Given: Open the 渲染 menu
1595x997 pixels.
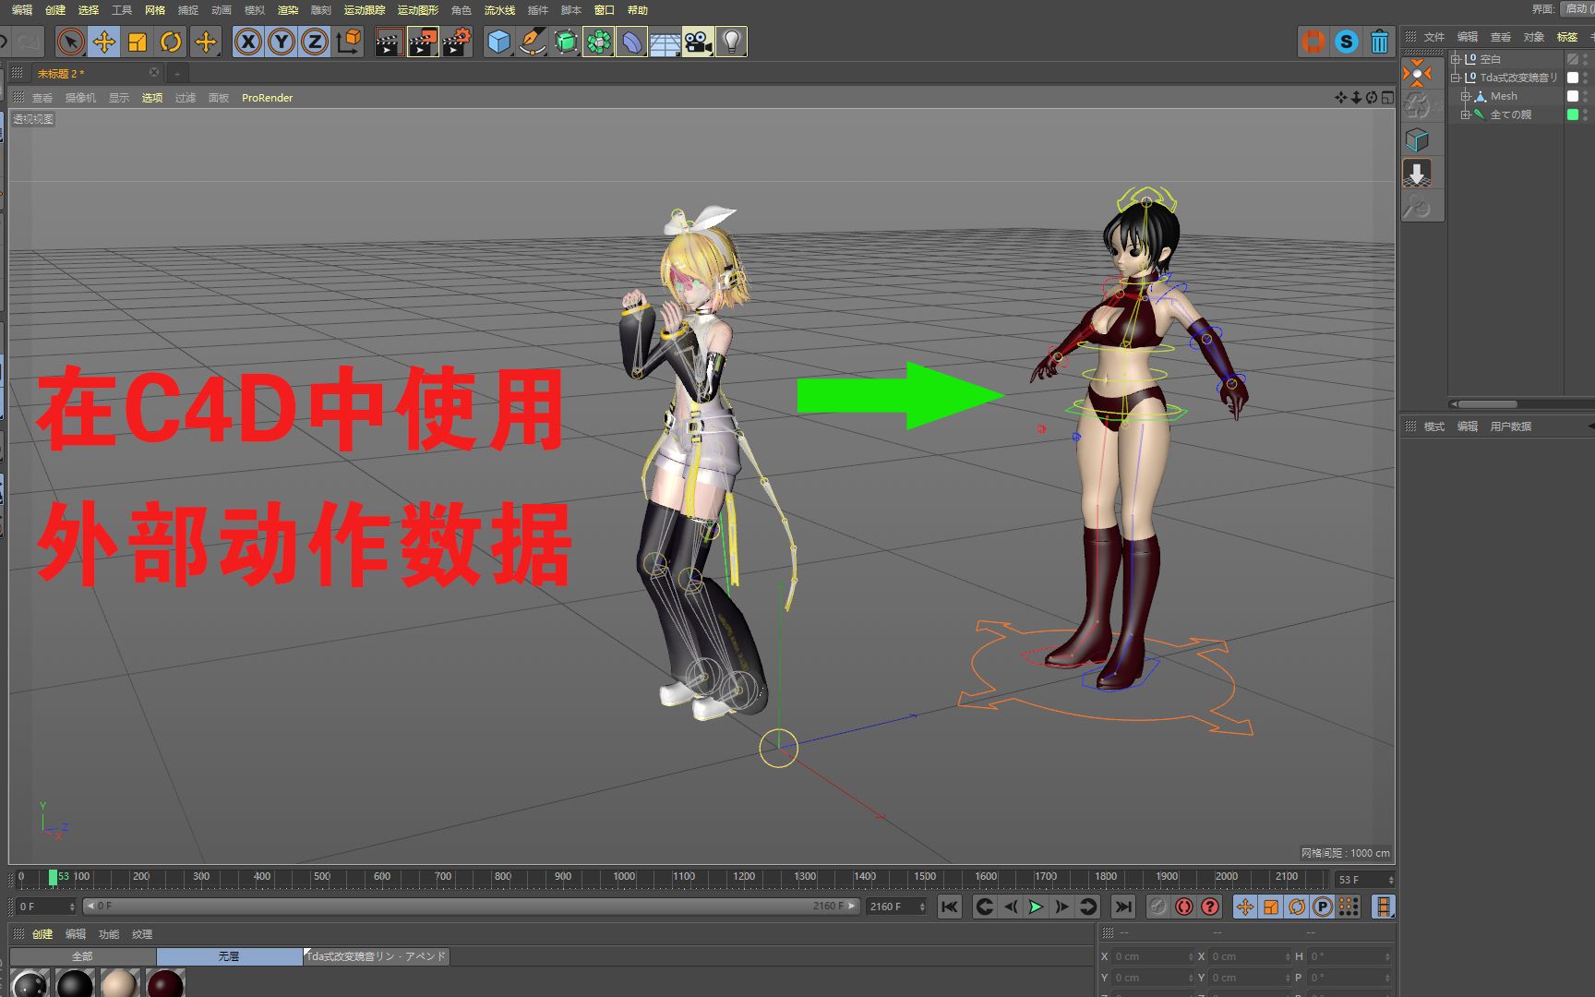Looking at the screenshot, I should (x=288, y=10).
